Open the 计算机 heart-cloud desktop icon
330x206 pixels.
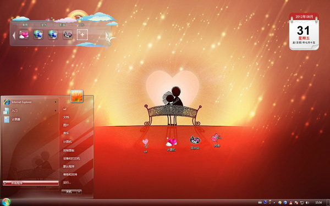coord(171,144)
